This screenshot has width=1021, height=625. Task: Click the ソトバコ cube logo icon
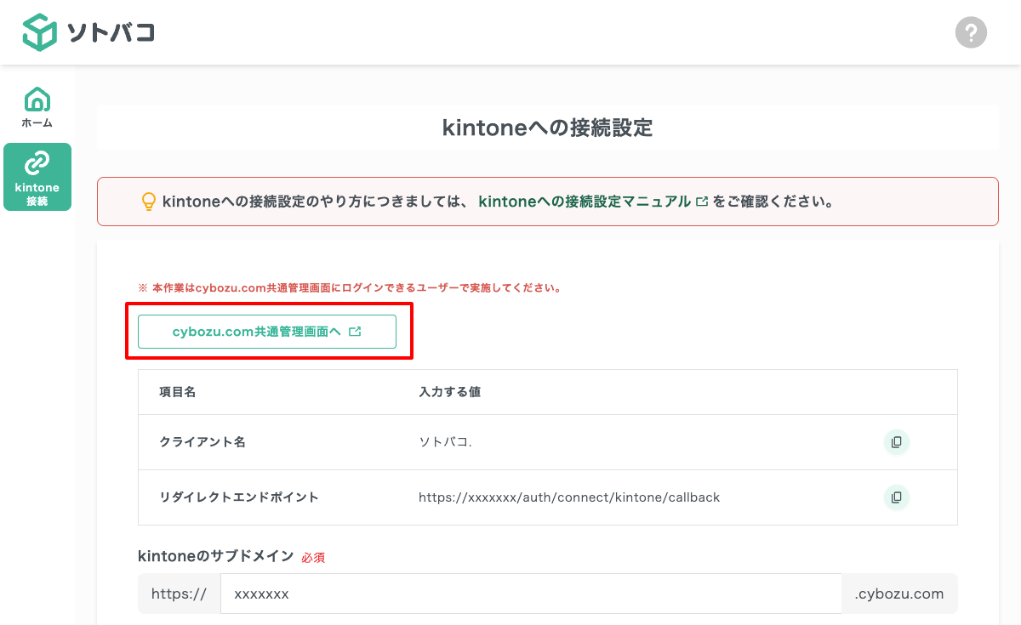point(39,32)
